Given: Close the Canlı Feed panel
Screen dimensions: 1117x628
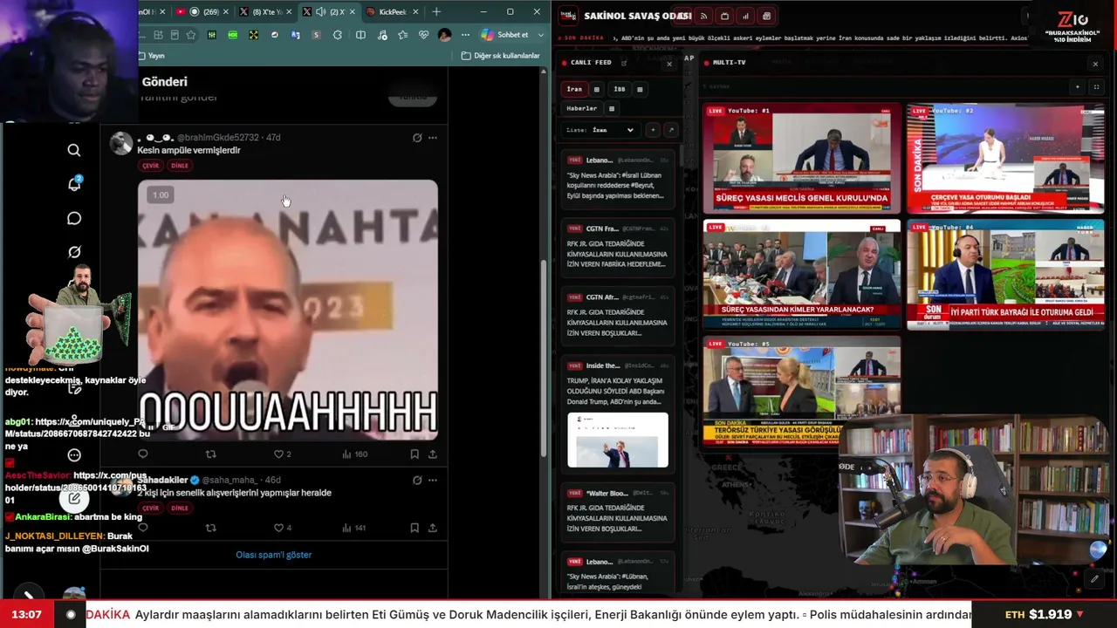Looking at the screenshot, I should (x=669, y=64).
